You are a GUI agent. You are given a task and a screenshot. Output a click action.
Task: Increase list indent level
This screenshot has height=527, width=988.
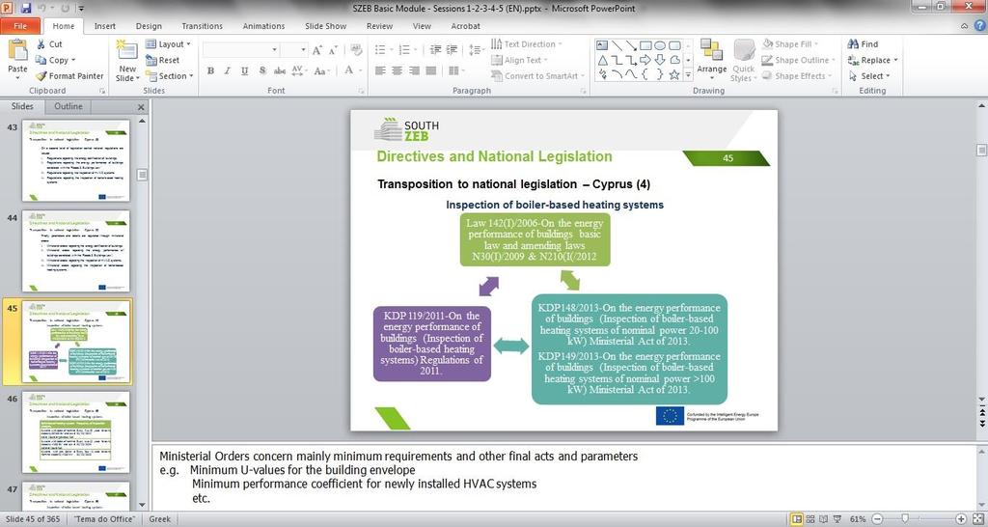coord(452,50)
